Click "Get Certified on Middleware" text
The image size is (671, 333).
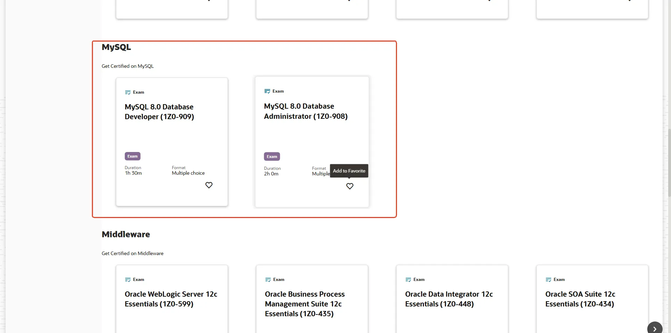[x=132, y=253]
